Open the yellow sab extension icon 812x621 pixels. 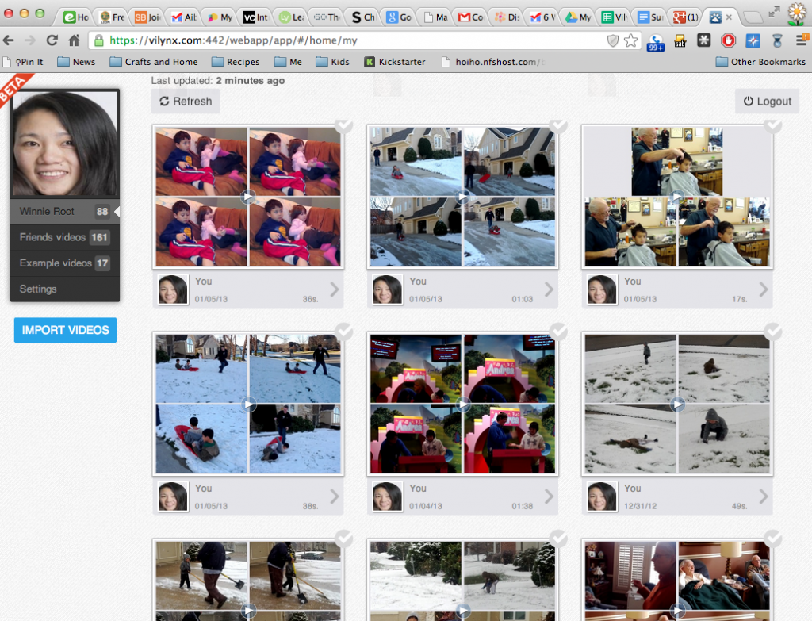(x=680, y=40)
